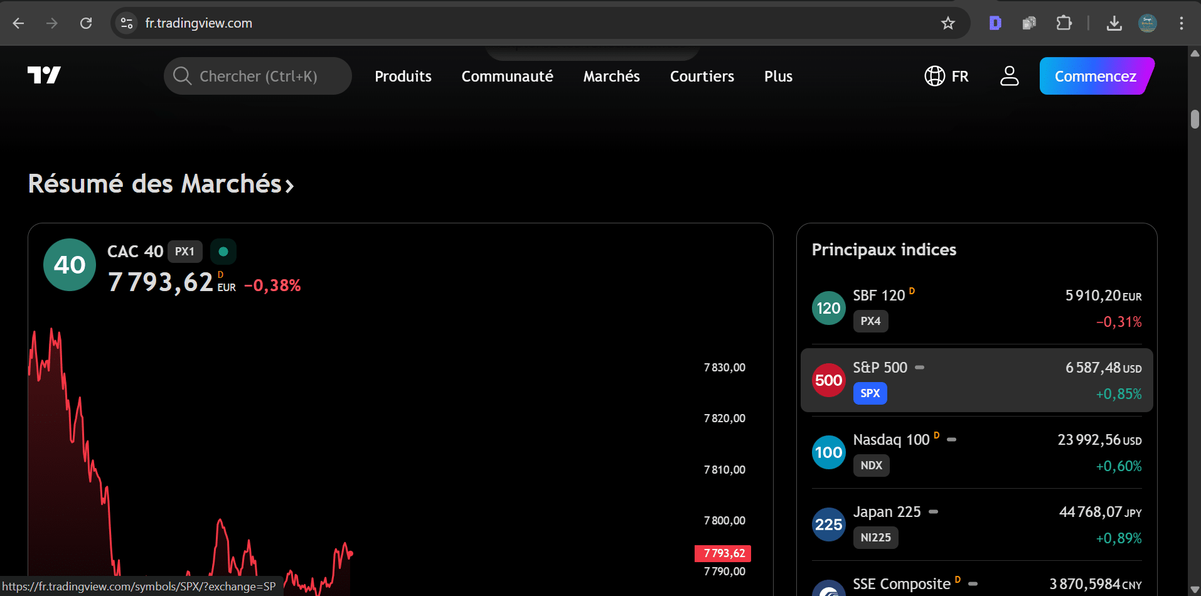
Task: Open the user profile icon
Action: 1009,76
